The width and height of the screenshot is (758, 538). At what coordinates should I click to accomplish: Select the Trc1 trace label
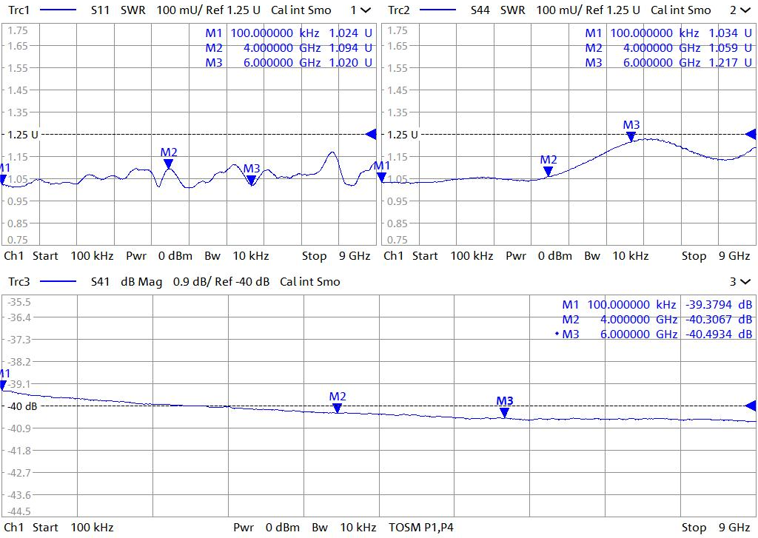click(18, 10)
